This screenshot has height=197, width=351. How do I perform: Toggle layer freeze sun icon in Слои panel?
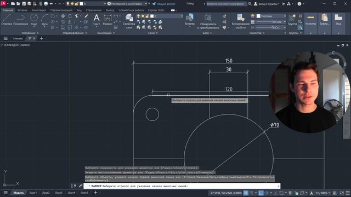click(x=143, y=16)
